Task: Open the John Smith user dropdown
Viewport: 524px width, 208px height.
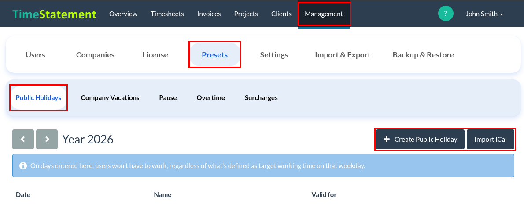Action: (x=484, y=14)
